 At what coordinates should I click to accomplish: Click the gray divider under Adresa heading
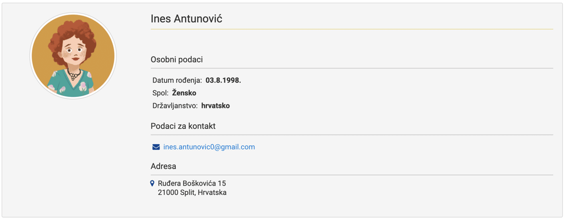352,175
